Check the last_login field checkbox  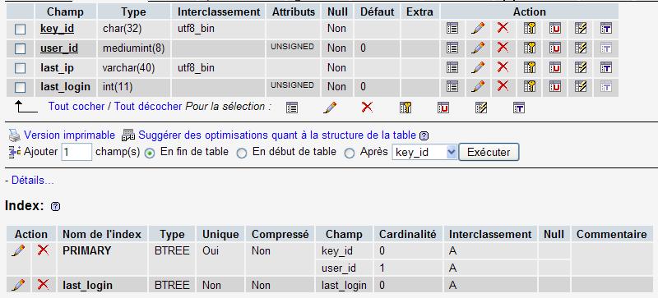20,87
